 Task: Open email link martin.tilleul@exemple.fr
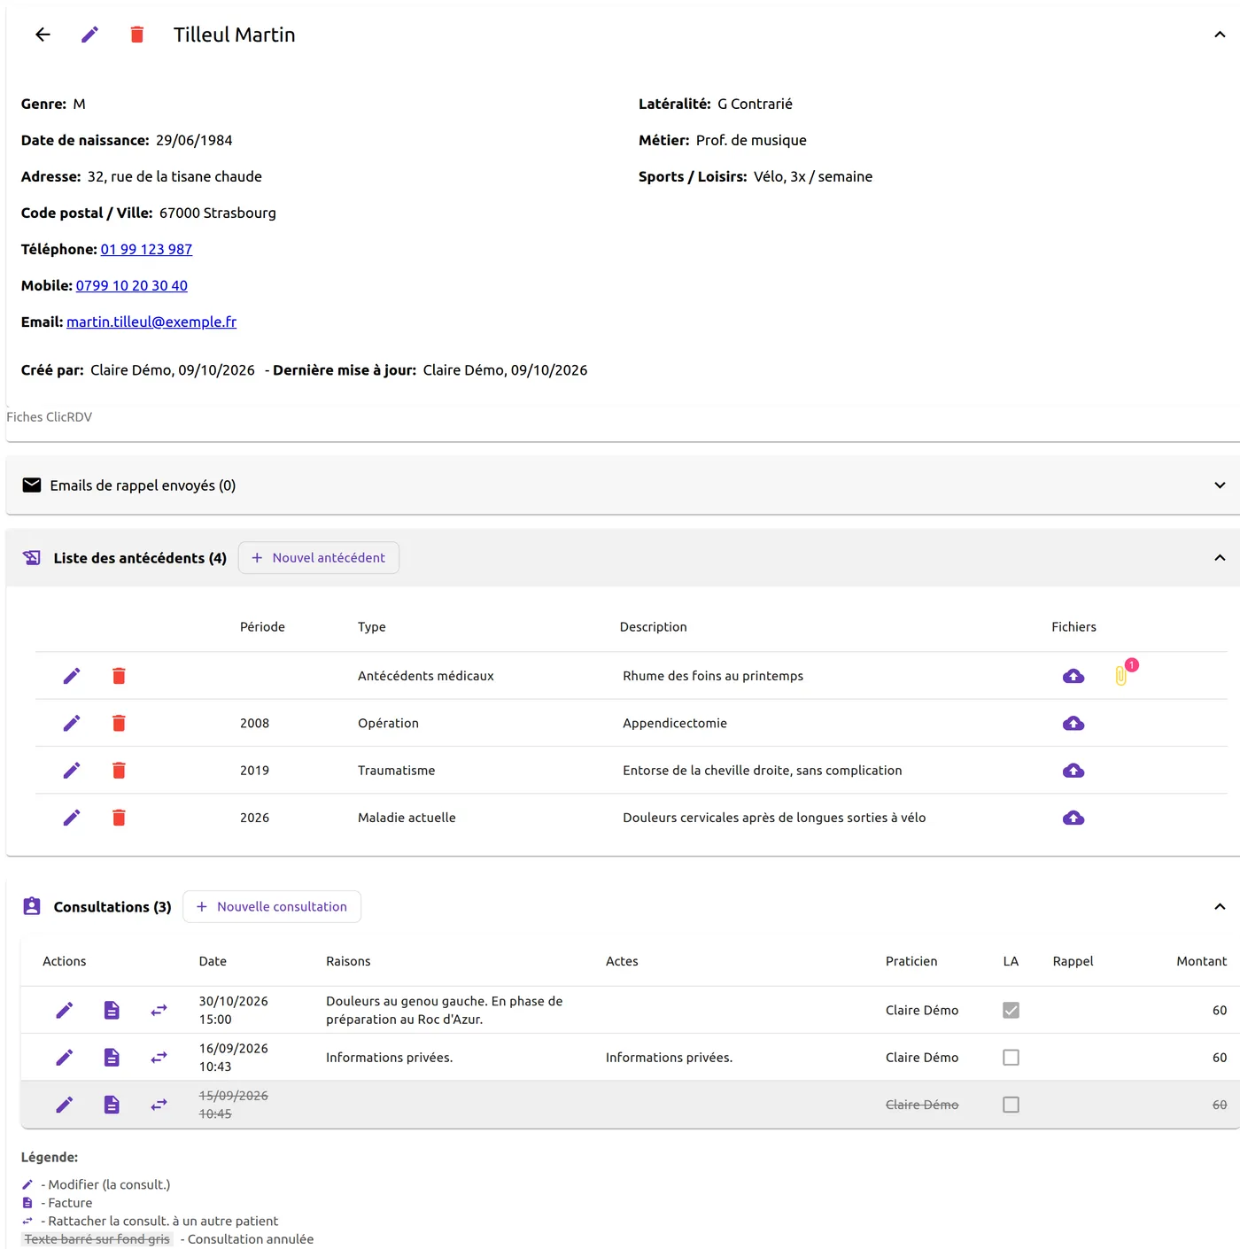click(x=151, y=322)
